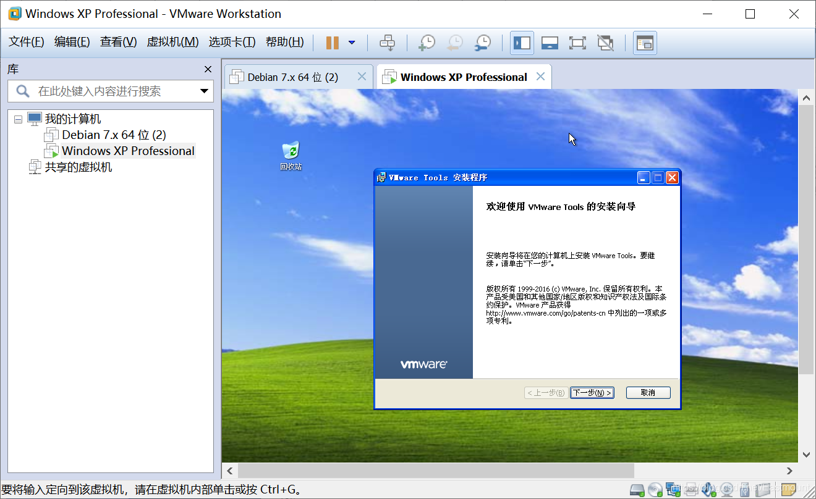Viewport: 816px width, 499px height.
Task: Click the hard disk status bar icon
Action: [637, 490]
